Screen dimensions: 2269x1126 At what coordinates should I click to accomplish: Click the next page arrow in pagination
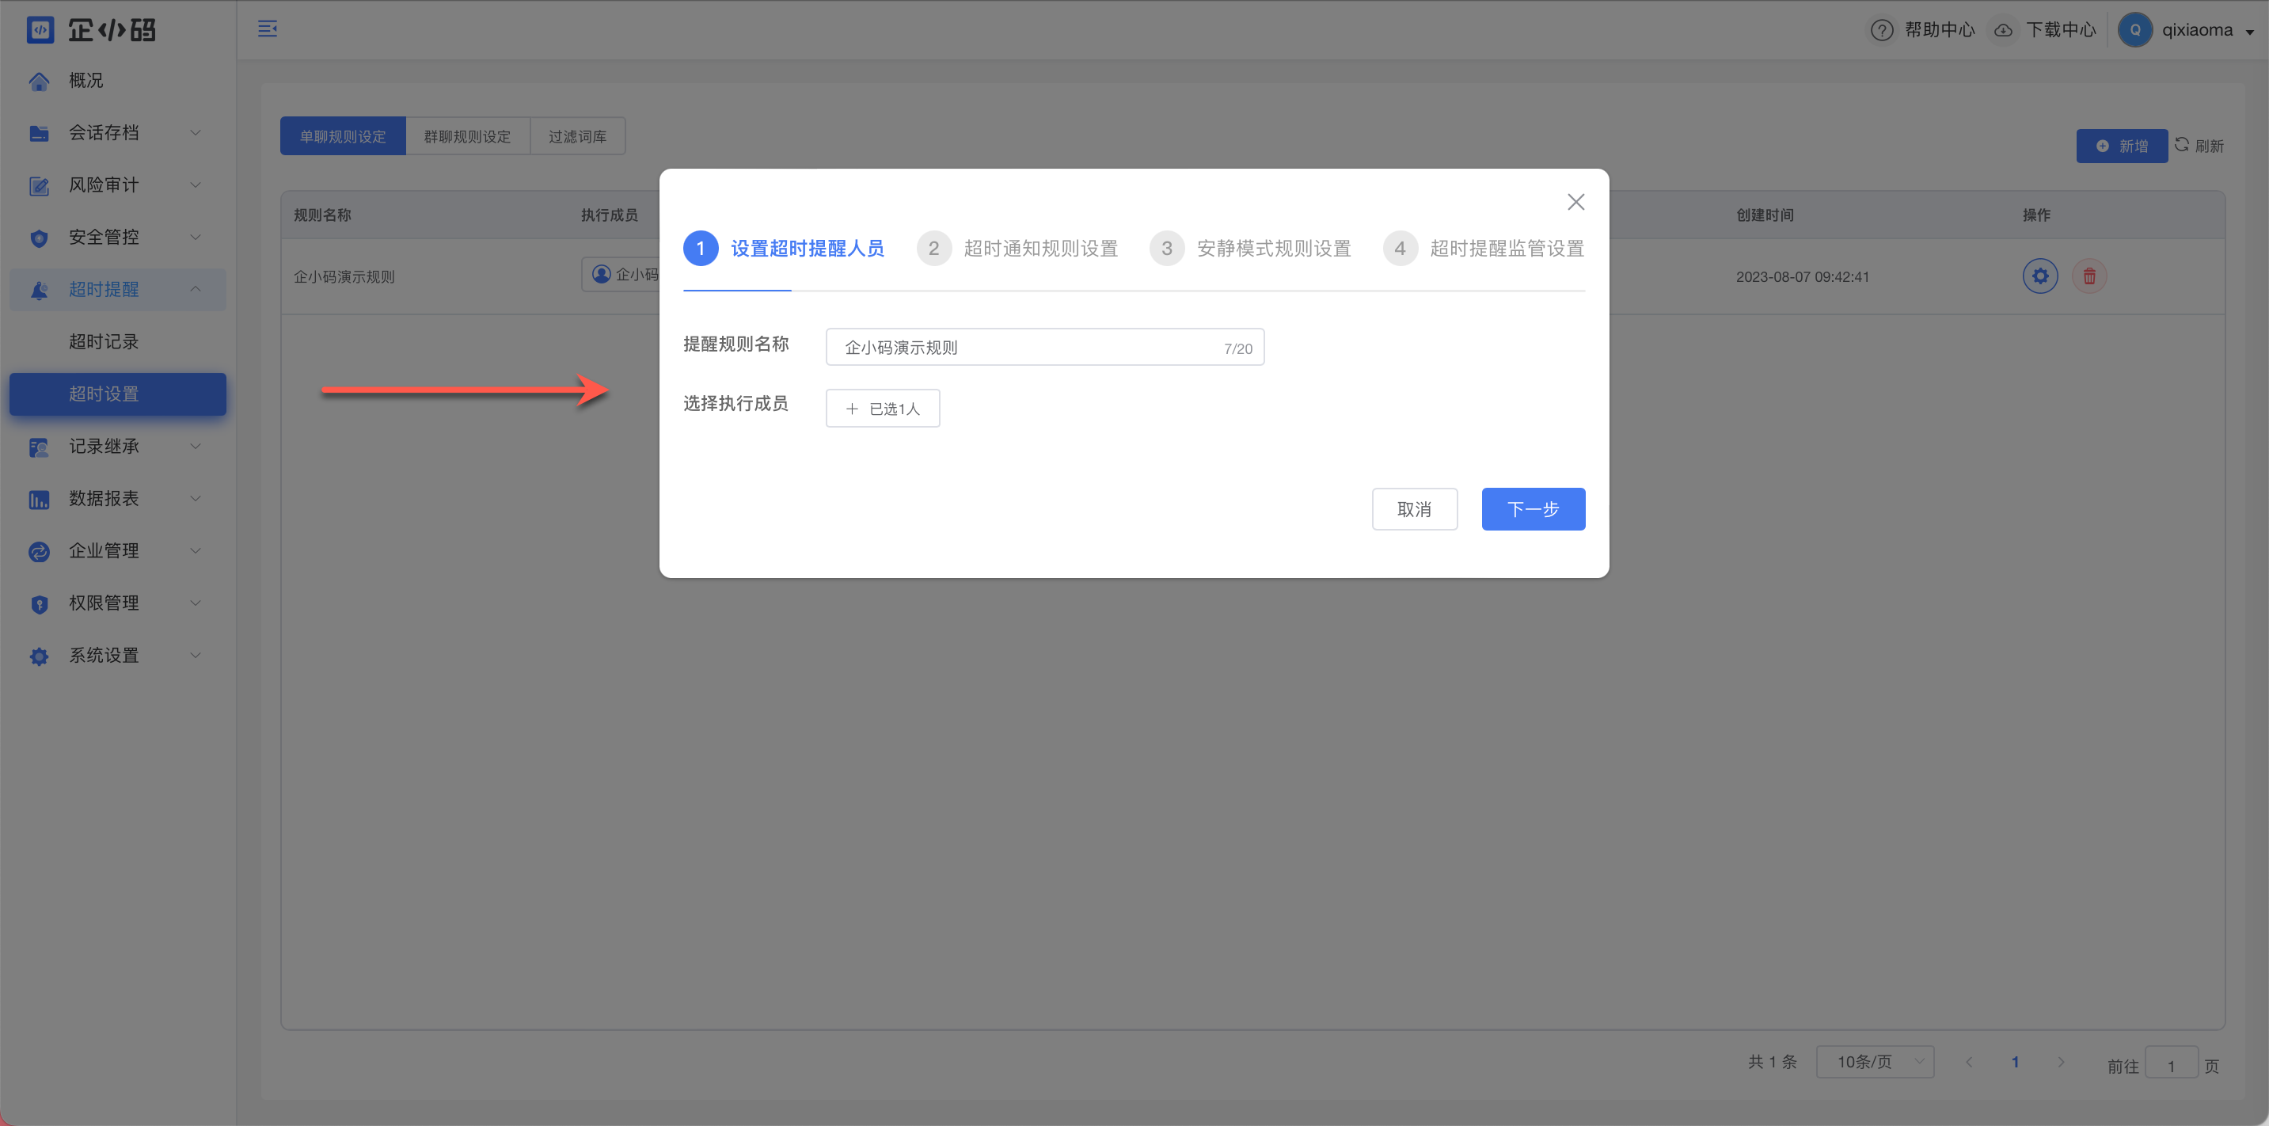[2061, 1062]
